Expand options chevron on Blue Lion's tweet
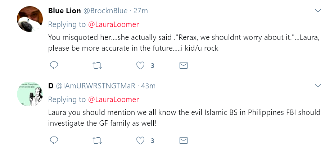 [x=318, y=11]
